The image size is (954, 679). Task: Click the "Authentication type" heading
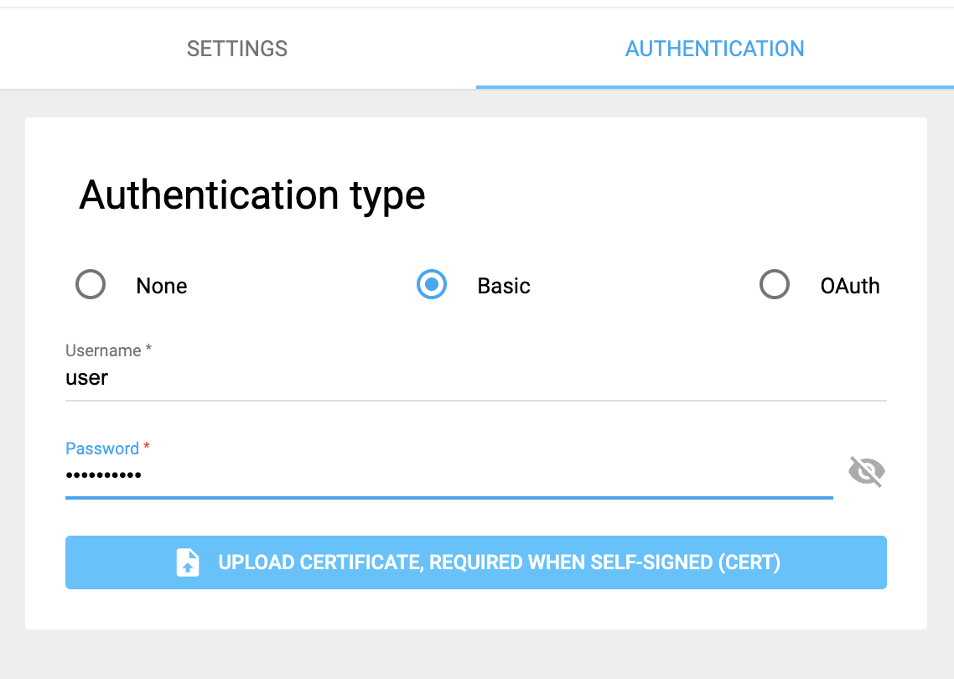click(x=252, y=195)
